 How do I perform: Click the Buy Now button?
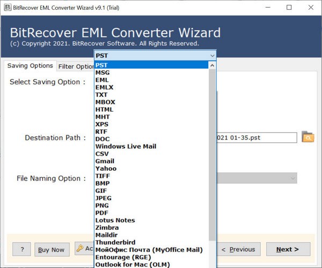(x=52, y=250)
